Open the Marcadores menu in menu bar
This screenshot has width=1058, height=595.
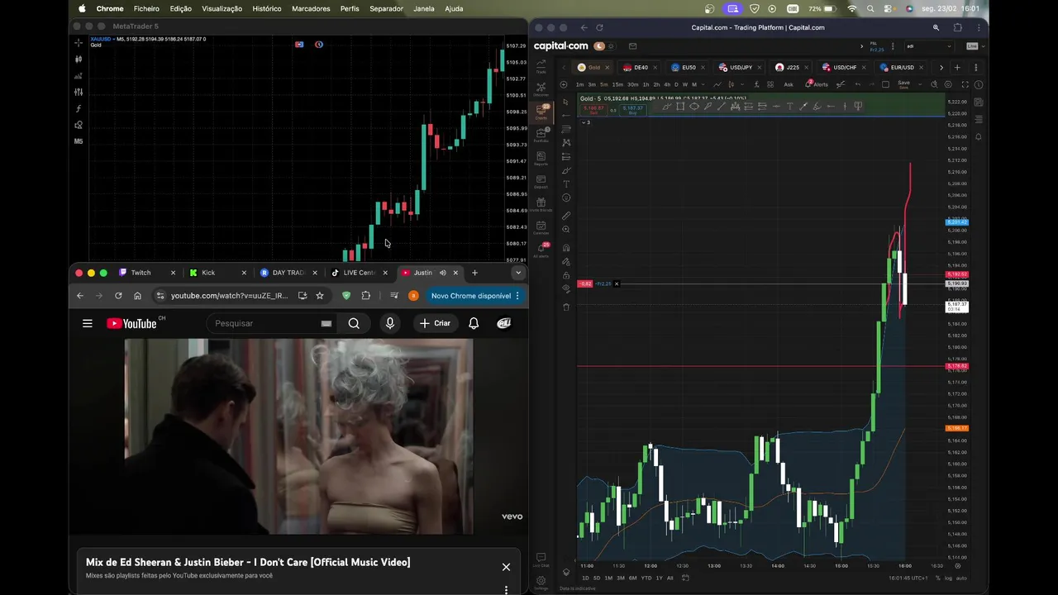click(311, 8)
